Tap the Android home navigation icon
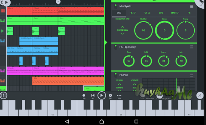 tap(102, 121)
